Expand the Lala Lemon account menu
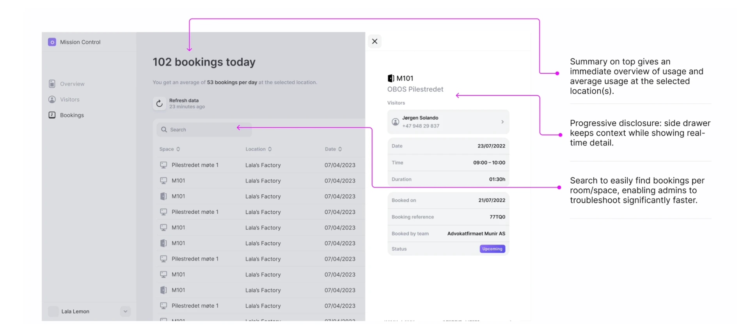Screen dimensions: 749x335 pyautogui.click(x=125, y=311)
